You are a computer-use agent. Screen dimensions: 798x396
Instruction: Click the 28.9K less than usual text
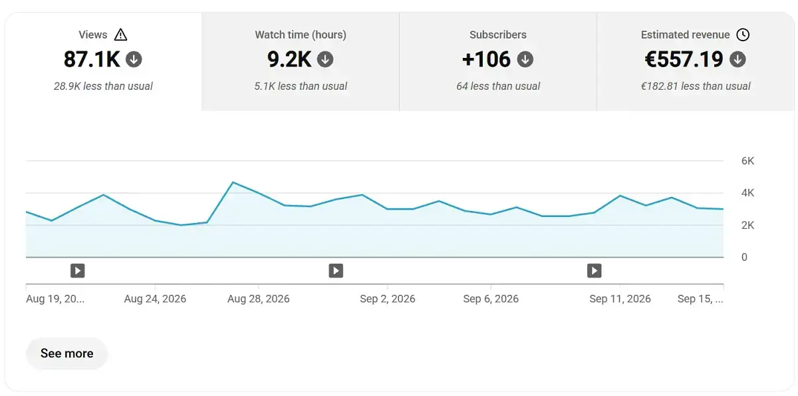pyautogui.click(x=103, y=86)
